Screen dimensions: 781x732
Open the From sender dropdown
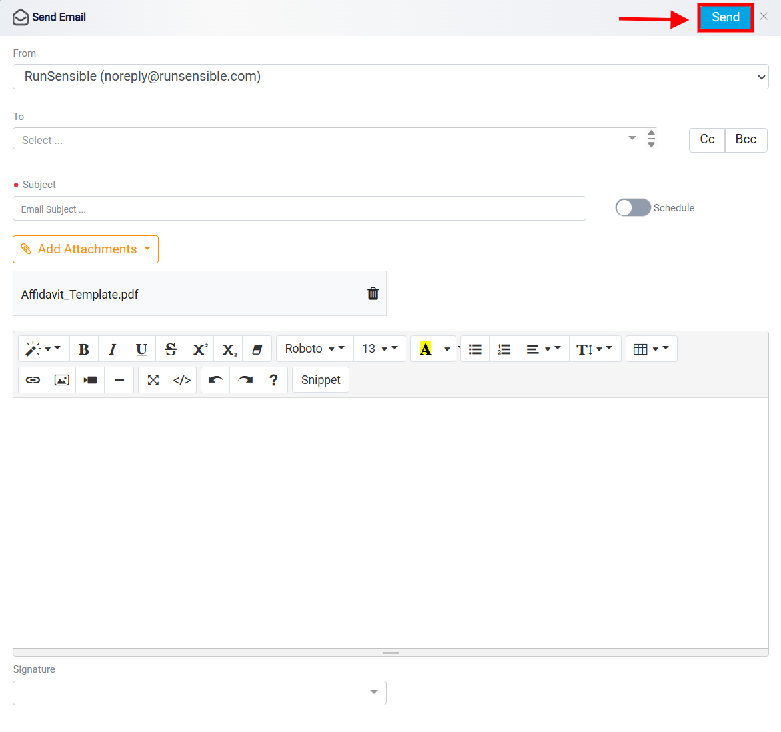pos(390,77)
